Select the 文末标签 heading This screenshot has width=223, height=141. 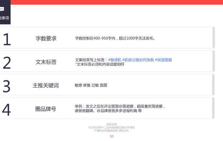pyautogui.click(x=46, y=62)
